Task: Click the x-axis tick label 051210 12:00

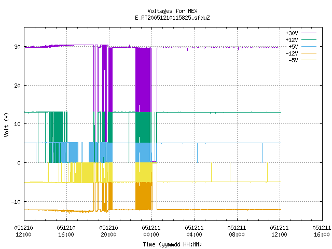Action: coord(23,231)
